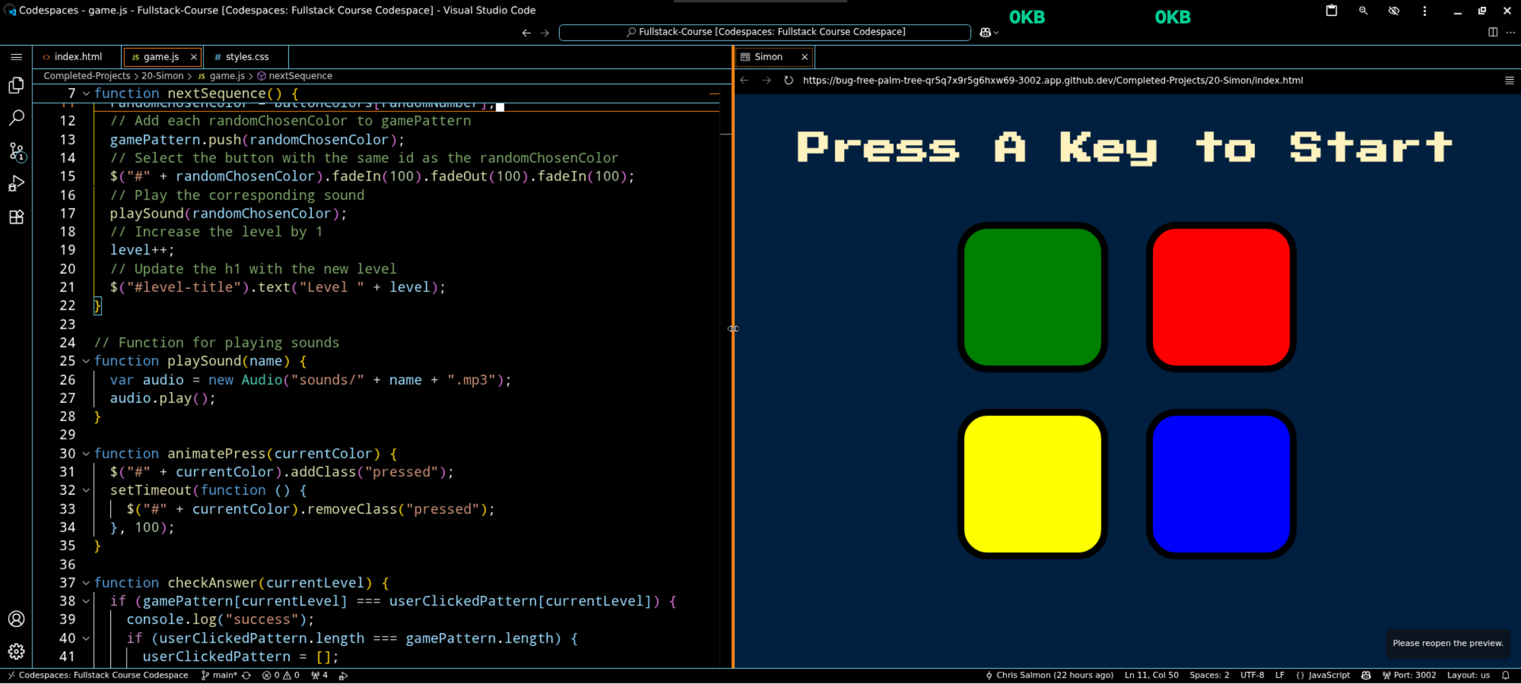1521x684 pixels.
Task: Open the Extensions view icon
Action: click(x=16, y=217)
